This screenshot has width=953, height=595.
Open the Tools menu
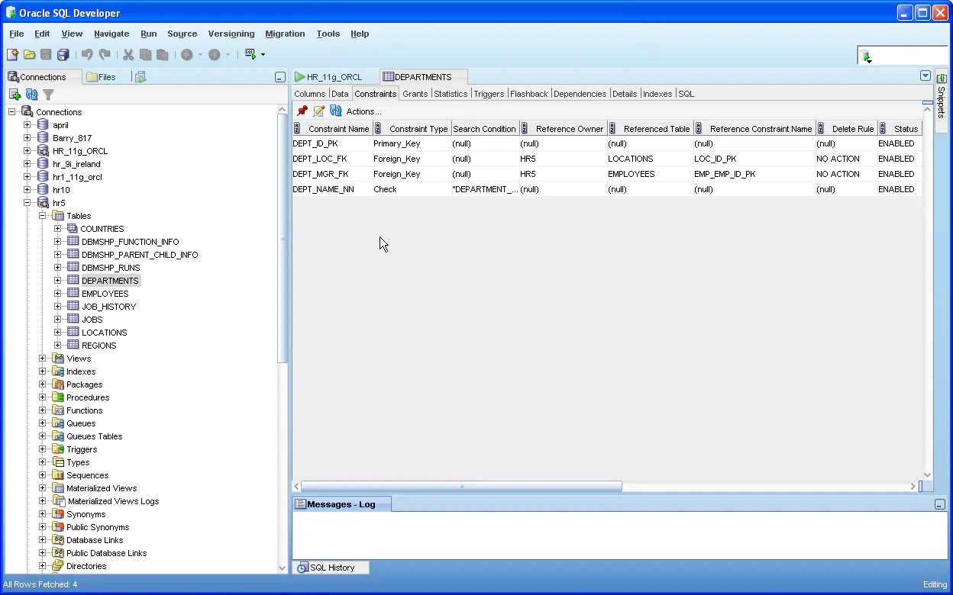pos(328,34)
